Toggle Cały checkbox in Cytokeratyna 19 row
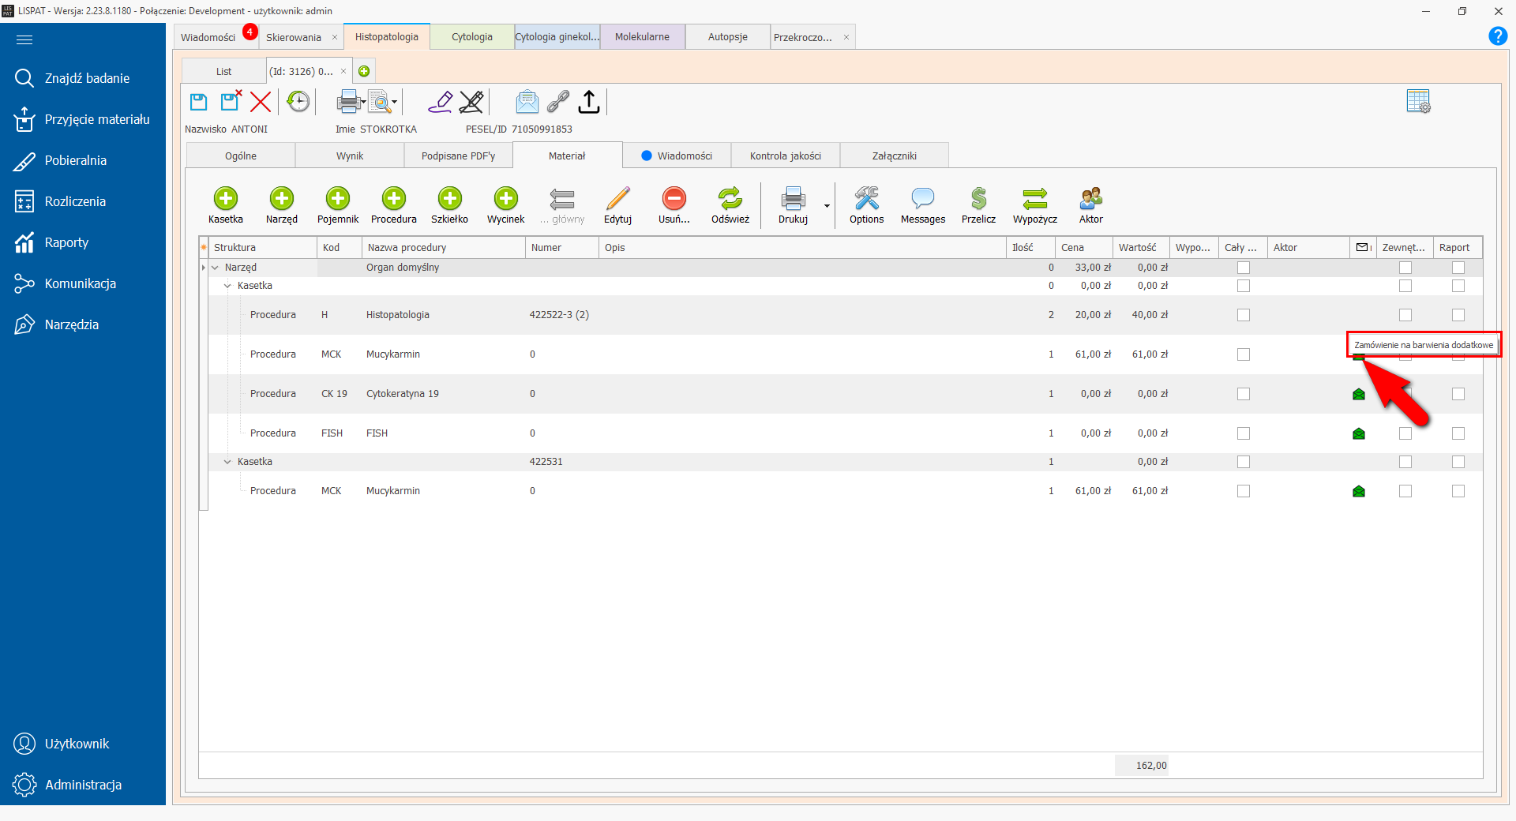 coord(1244,394)
